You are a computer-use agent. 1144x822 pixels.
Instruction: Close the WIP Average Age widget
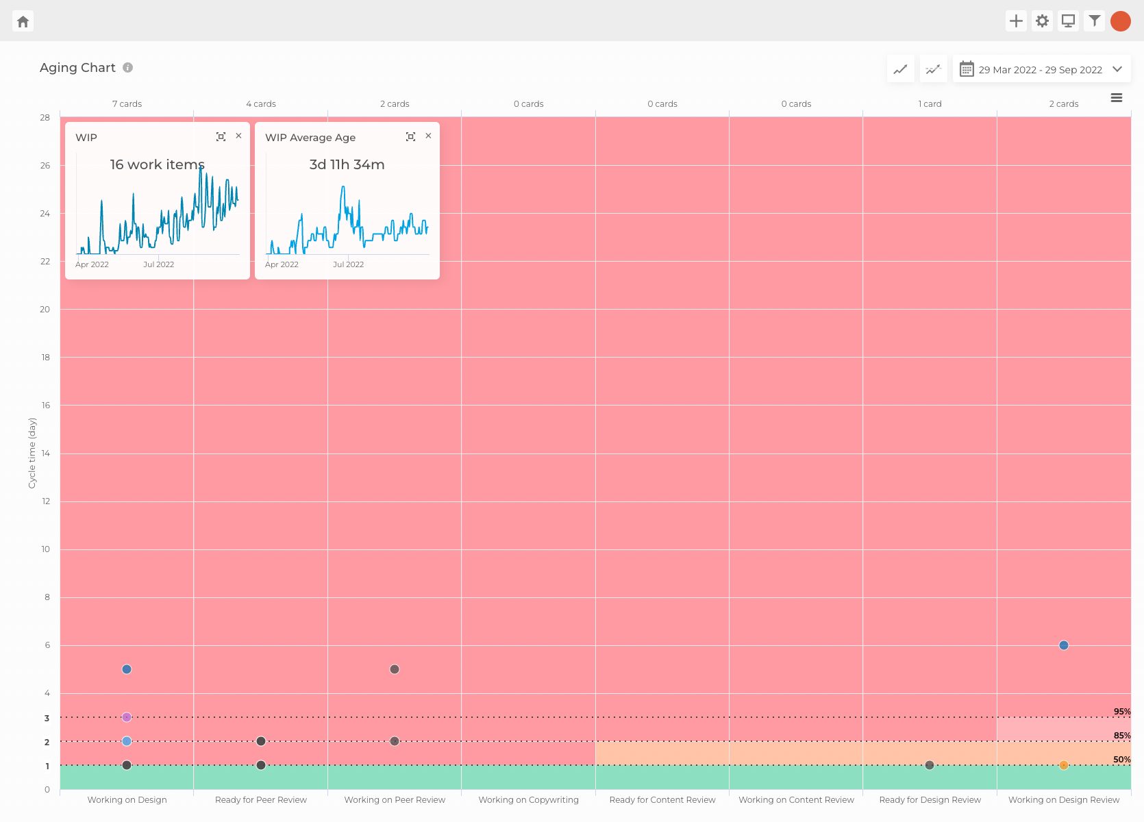click(x=428, y=136)
